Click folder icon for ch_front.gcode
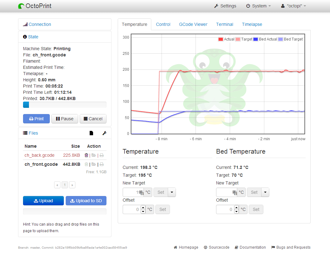The image size is (330, 258). point(94,164)
